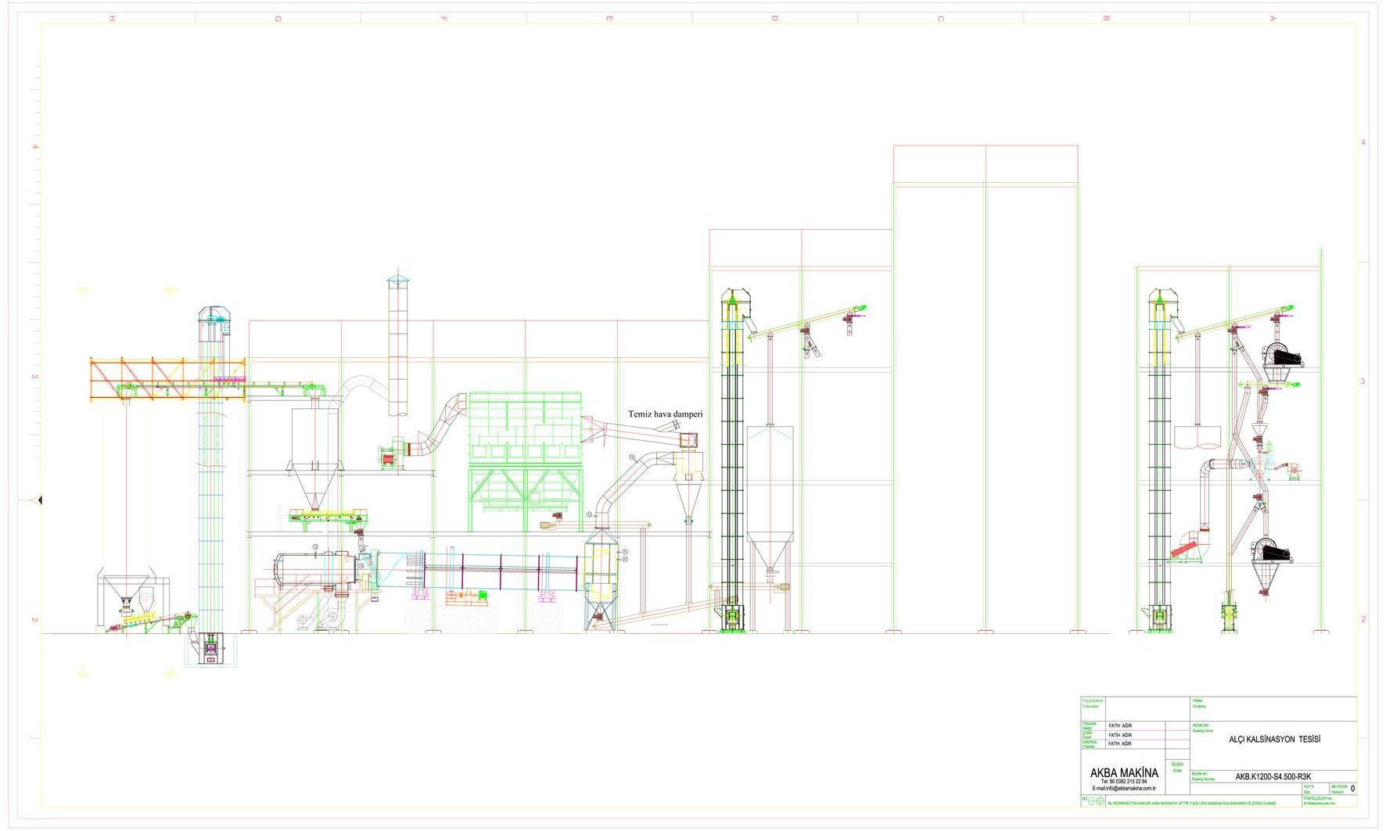Click the first FATİH AĞIR designer name
The height and width of the screenshot is (831, 1386).
[1120, 725]
